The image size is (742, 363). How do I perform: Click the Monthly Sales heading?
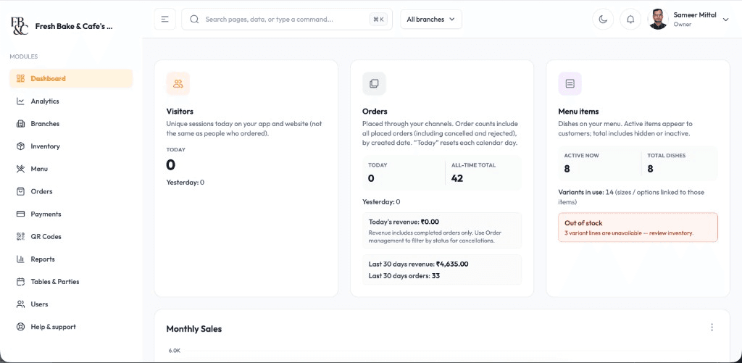pos(194,329)
